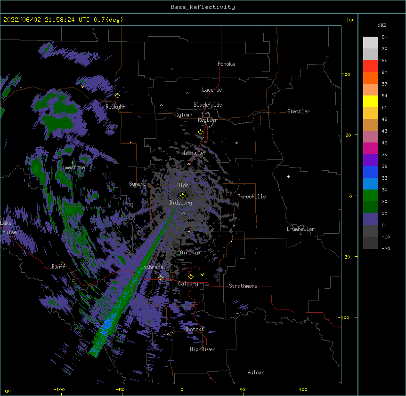Select the 54 dBZ yellow legend swatch
Image resolution: width=406 pixels, height=396 pixels.
click(x=370, y=101)
